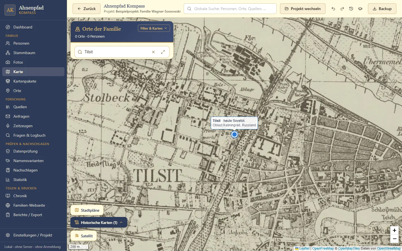This screenshot has width=402, height=251.
Task: Open Anfragen page
Action: [33, 116]
